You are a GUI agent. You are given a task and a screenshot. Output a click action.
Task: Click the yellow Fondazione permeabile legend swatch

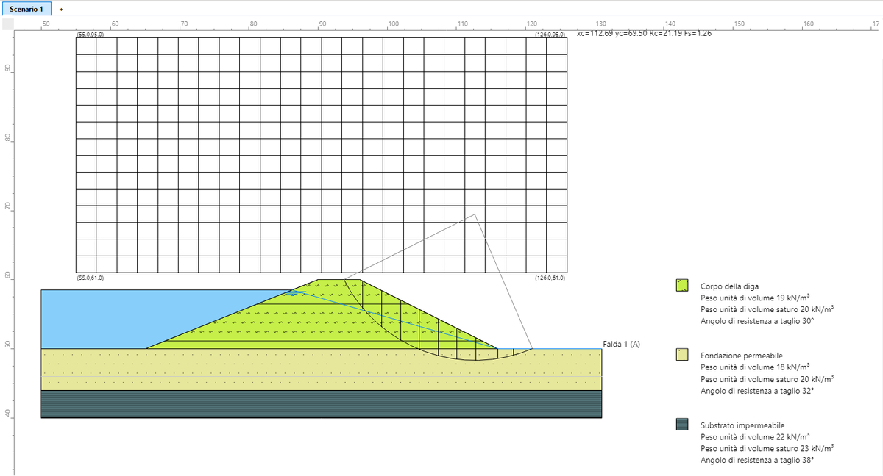(x=681, y=354)
